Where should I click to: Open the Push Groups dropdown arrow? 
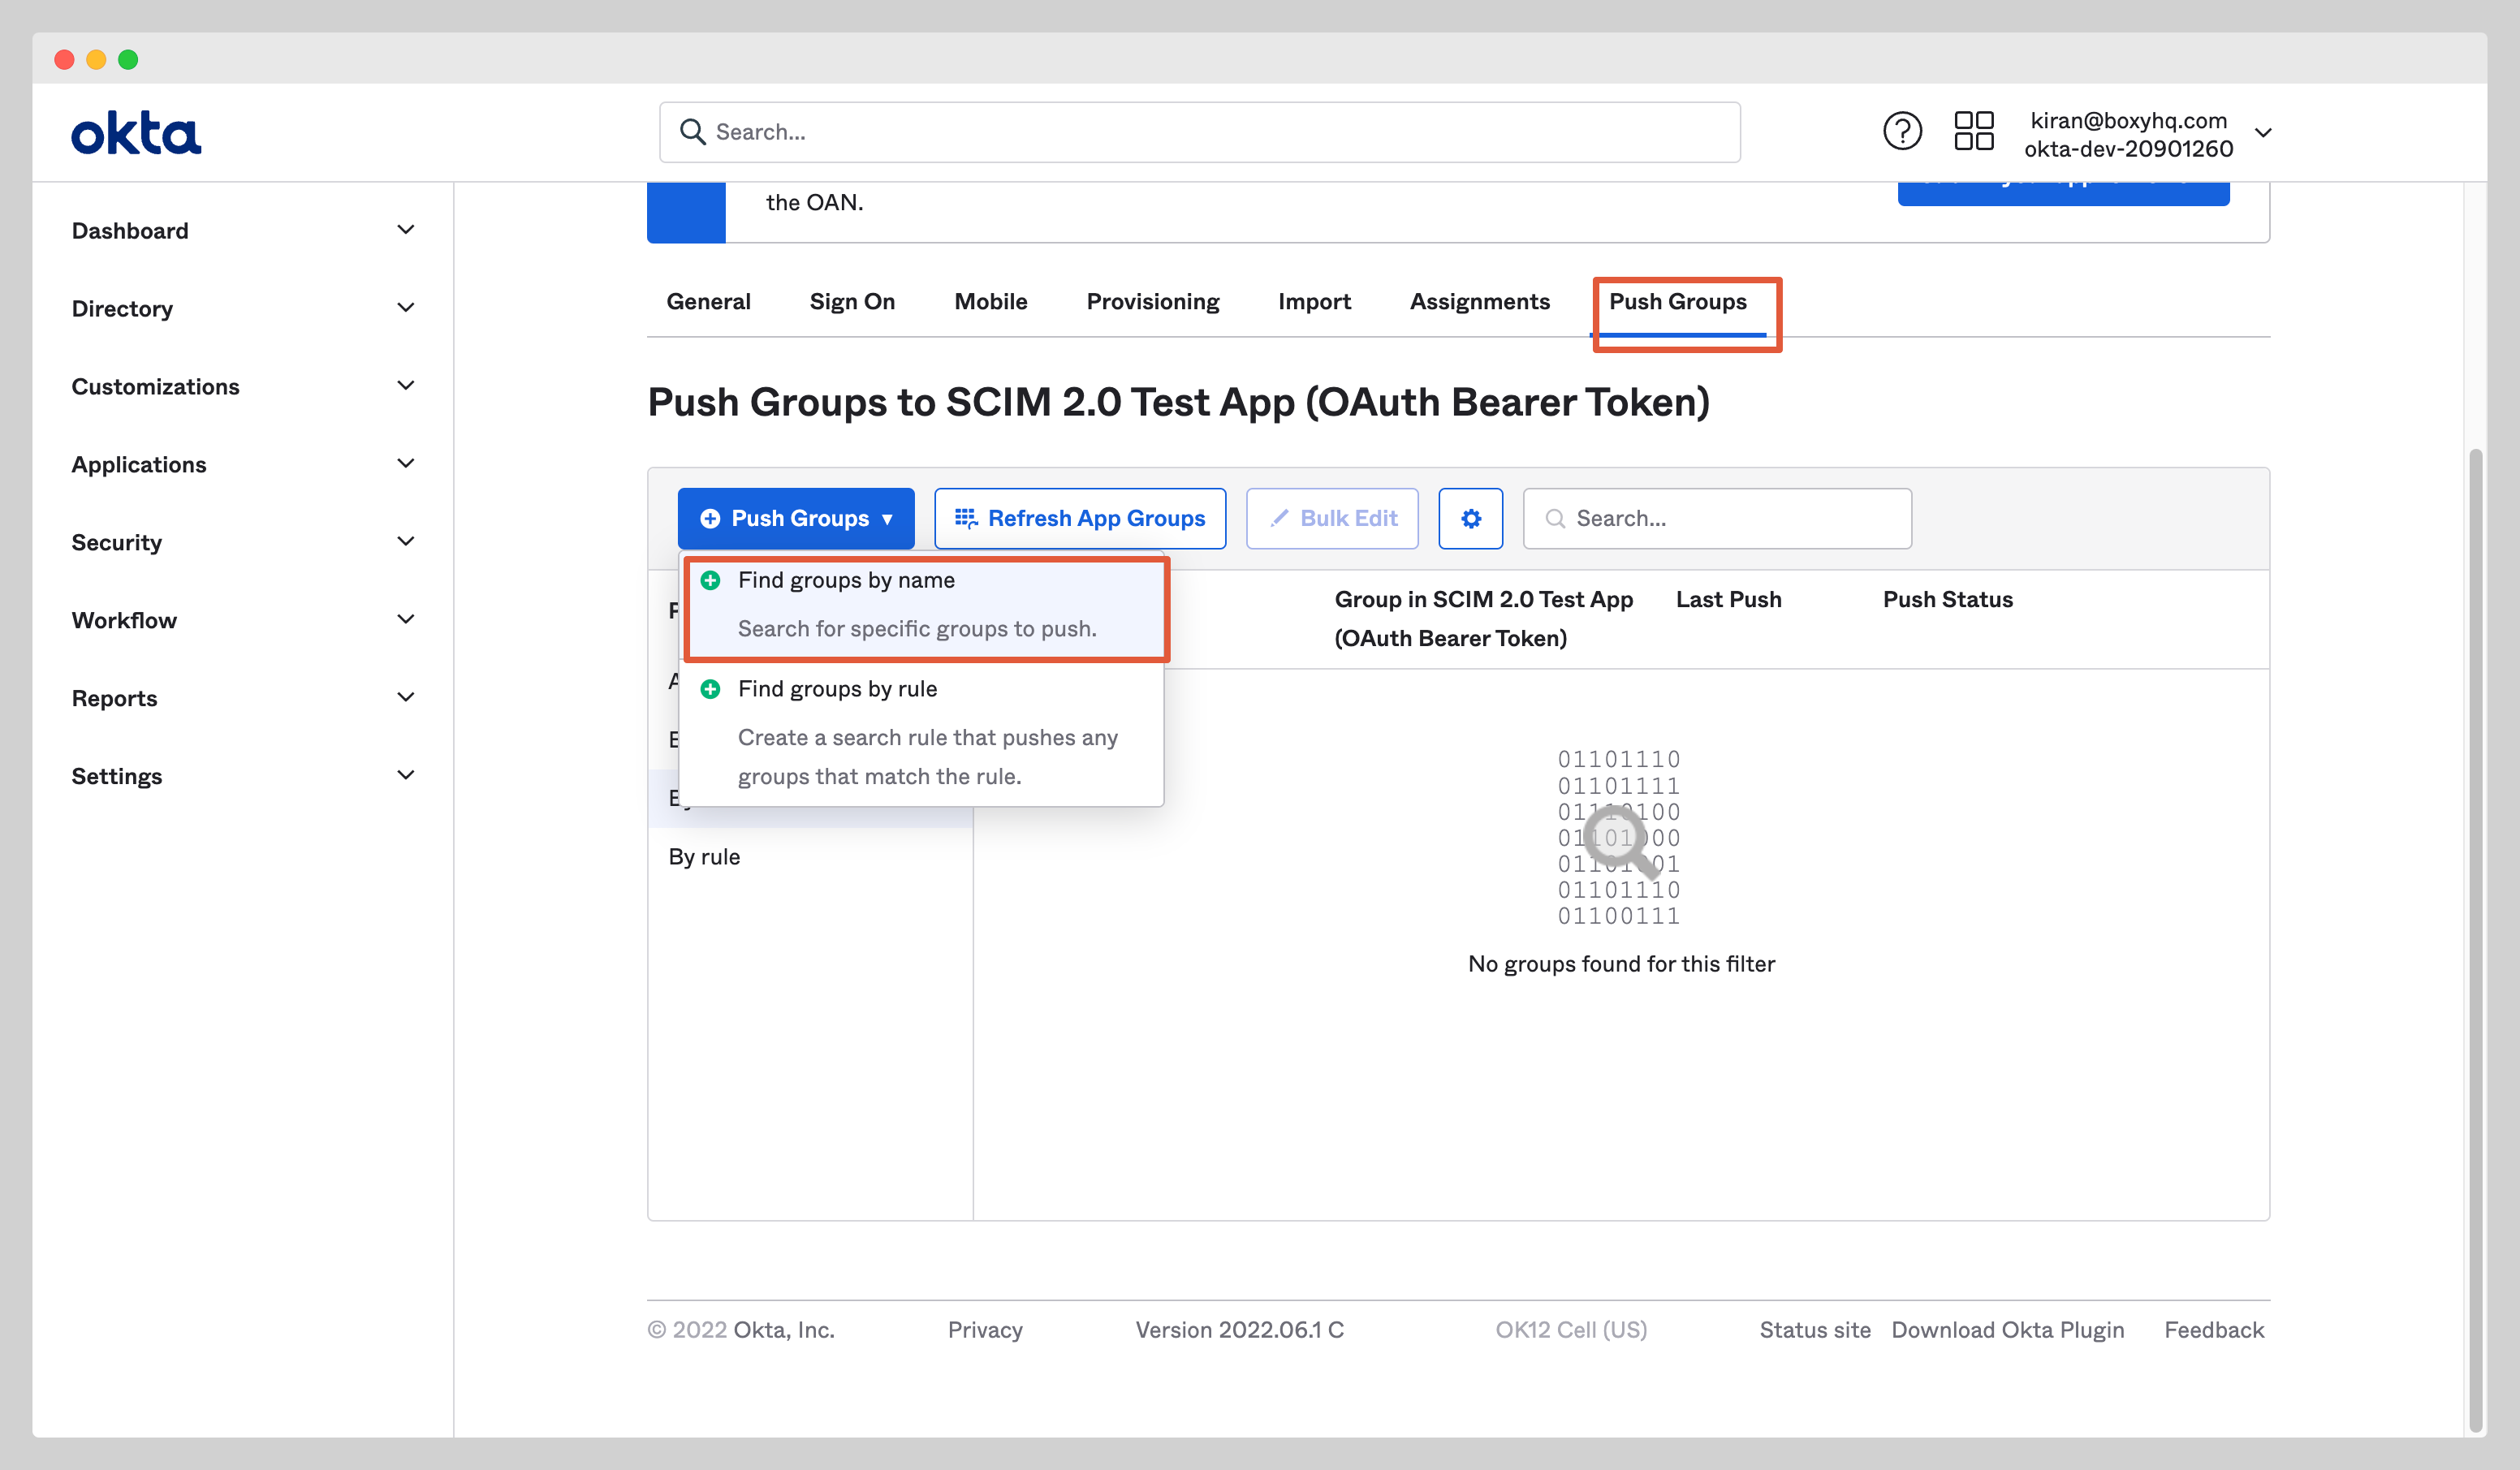[x=889, y=519]
